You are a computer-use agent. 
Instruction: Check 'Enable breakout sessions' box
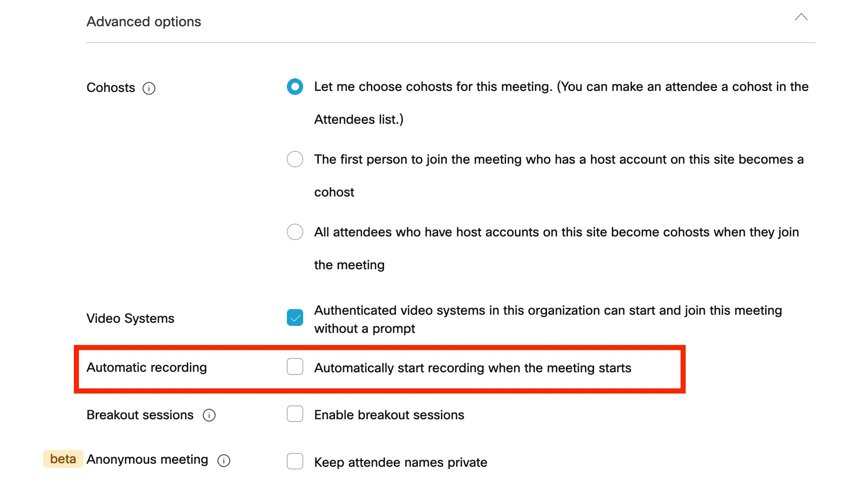[x=295, y=414]
